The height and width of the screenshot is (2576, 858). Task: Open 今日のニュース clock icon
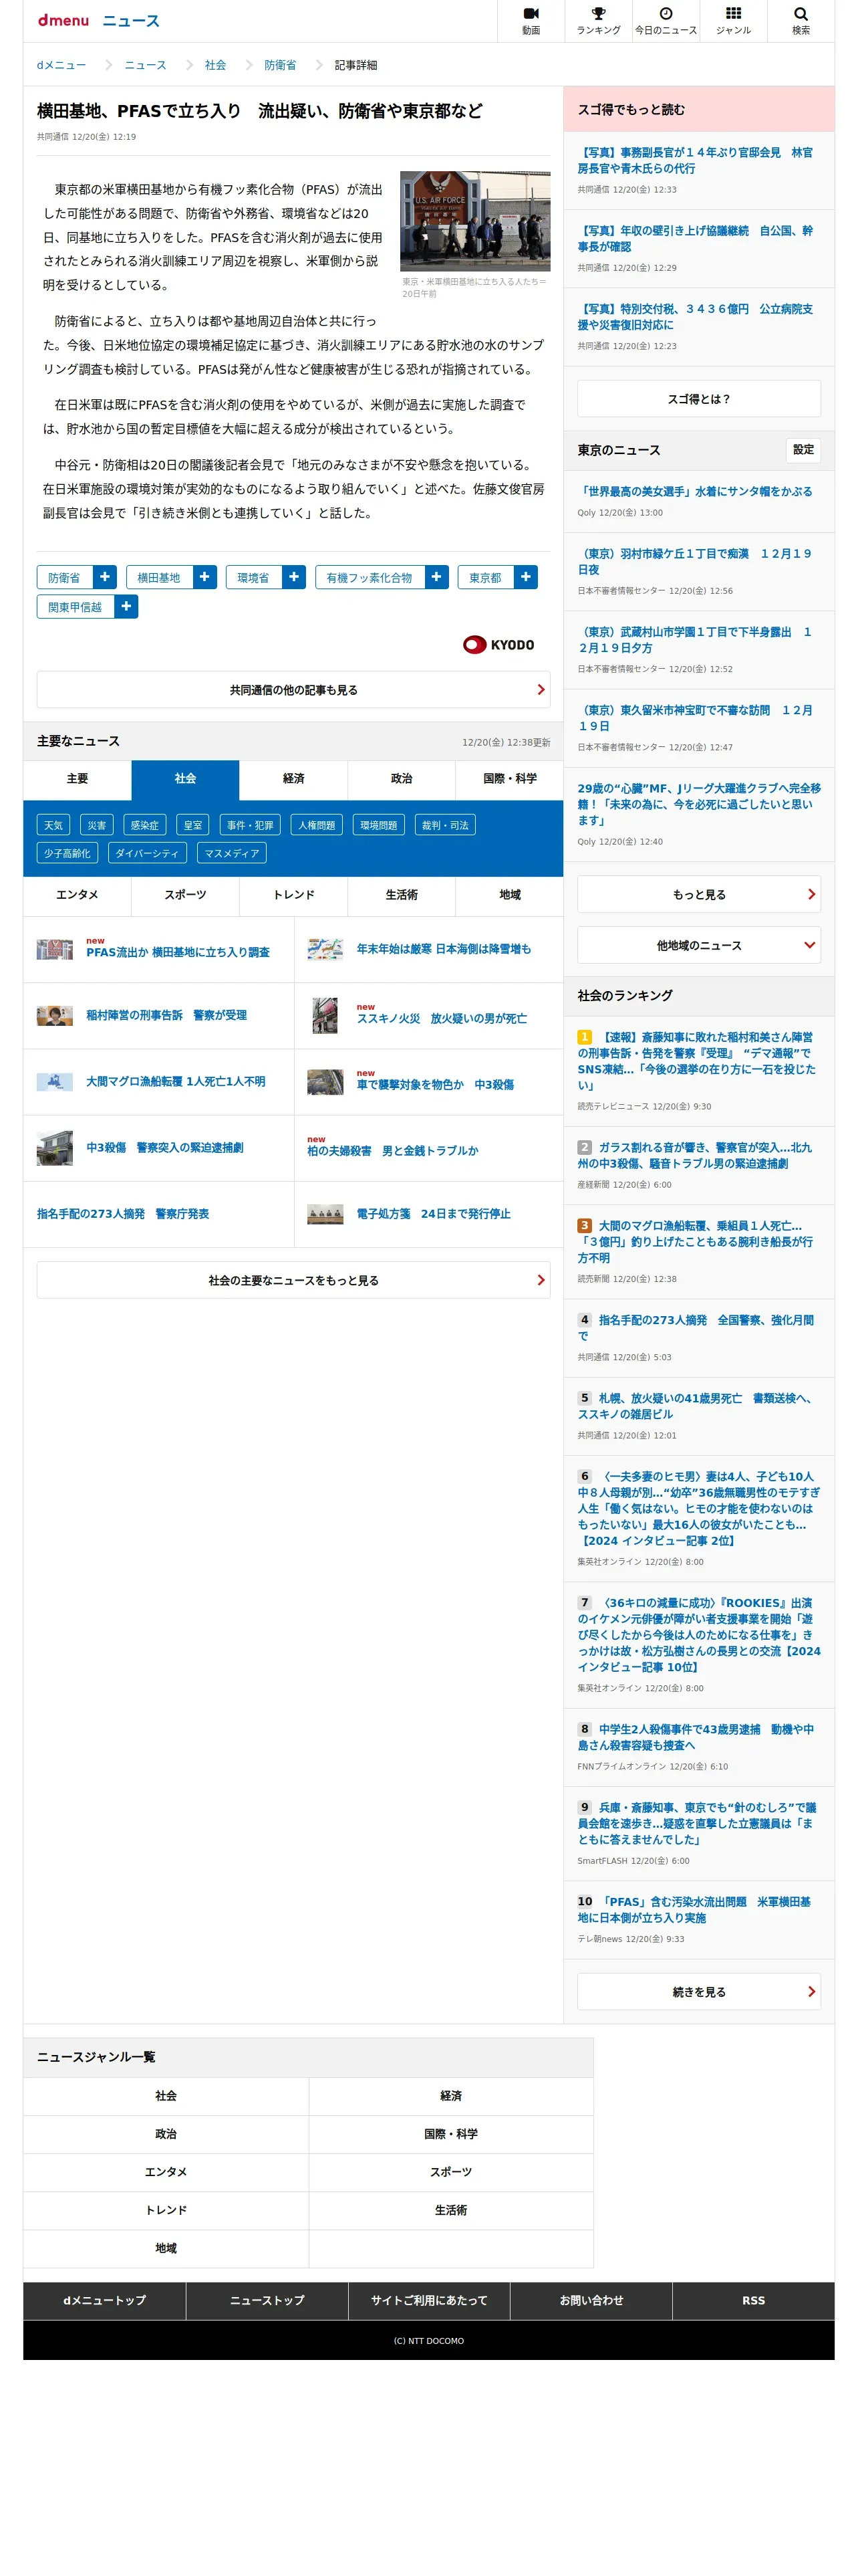tap(666, 21)
